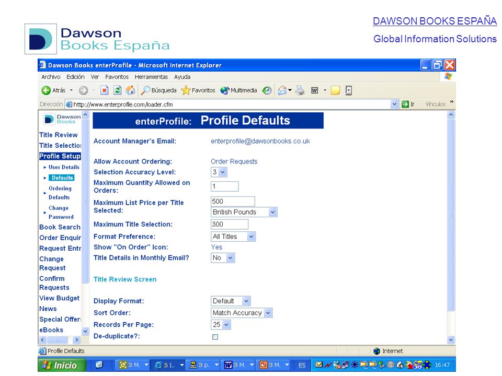This screenshot has width=502, height=376.
Task: Click the Forward arrow in the toolbar
Action: click(83, 90)
